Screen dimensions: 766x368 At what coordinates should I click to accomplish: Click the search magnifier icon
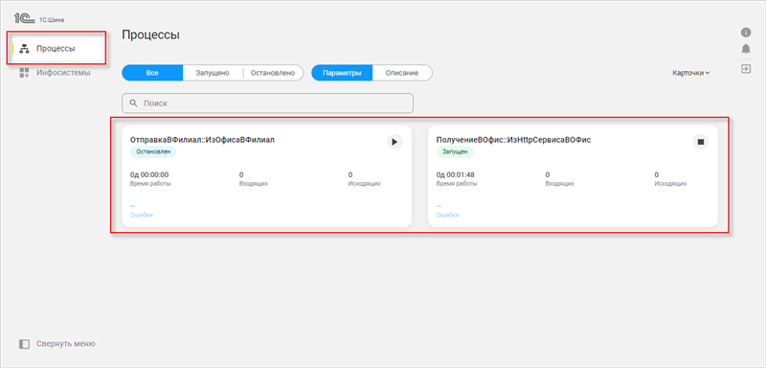(133, 103)
